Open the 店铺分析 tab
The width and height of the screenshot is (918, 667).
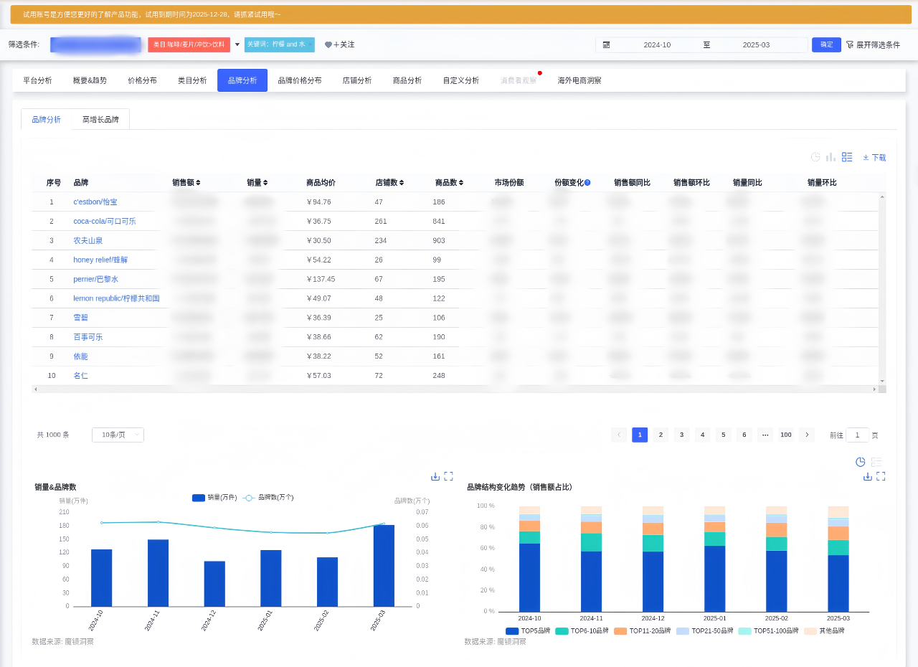pos(357,80)
